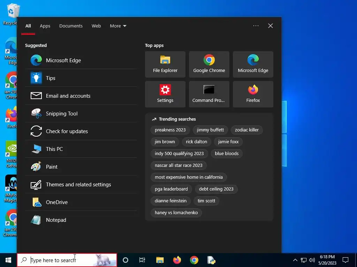Close the search panel
Screen dimensions: 357x267
pyautogui.click(x=271, y=26)
